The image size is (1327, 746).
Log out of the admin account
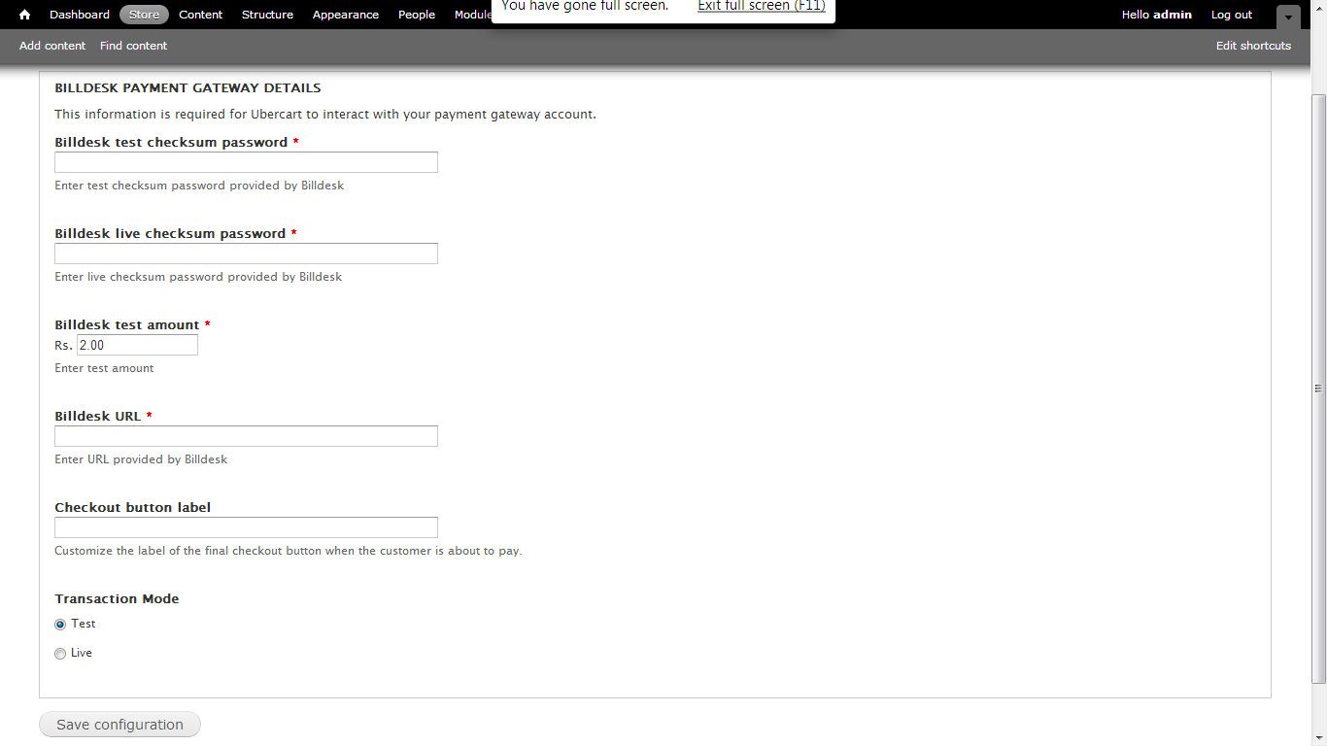click(x=1232, y=15)
